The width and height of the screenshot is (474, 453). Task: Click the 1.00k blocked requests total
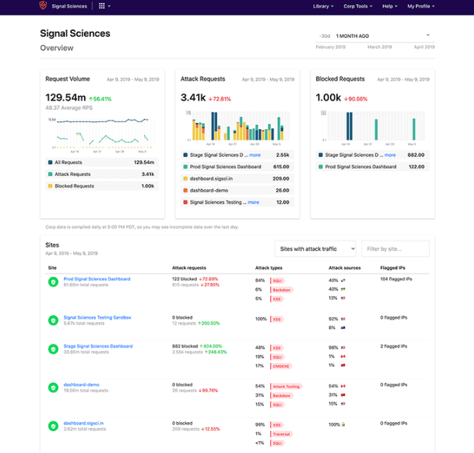(328, 97)
